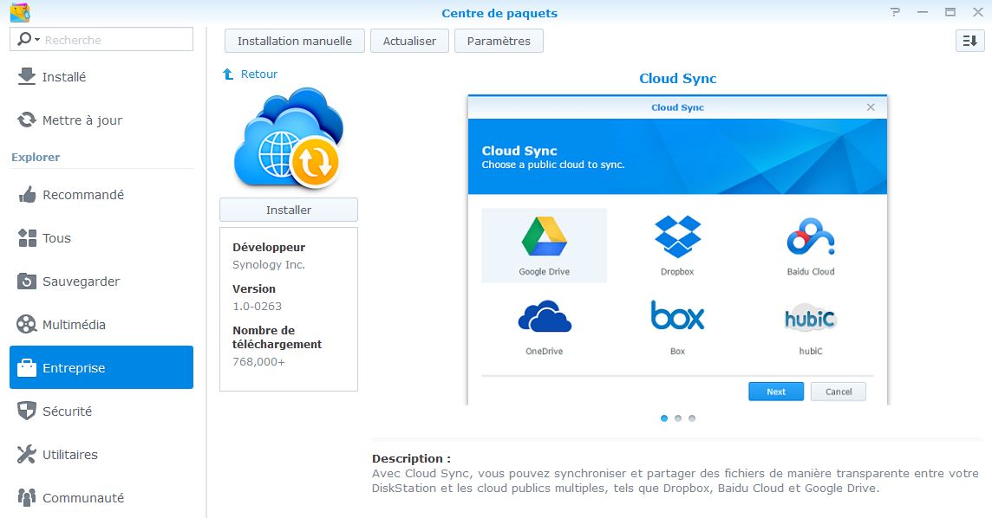Viewport: 992px width, 518px height.
Task: Click the Box icon in preview
Action: (x=677, y=314)
